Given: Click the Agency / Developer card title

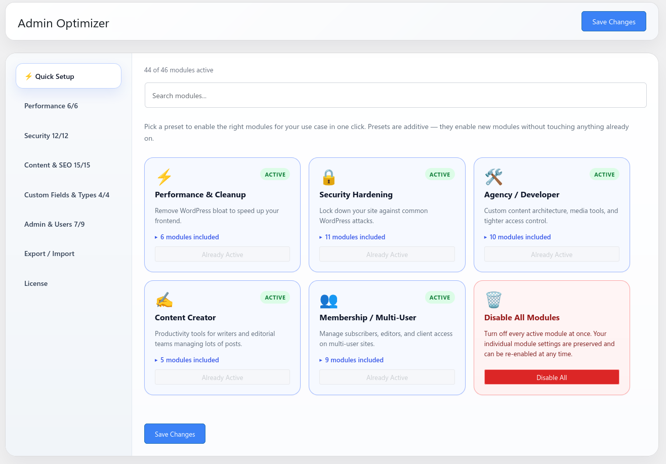Looking at the screenshot, I should point(522,194).
